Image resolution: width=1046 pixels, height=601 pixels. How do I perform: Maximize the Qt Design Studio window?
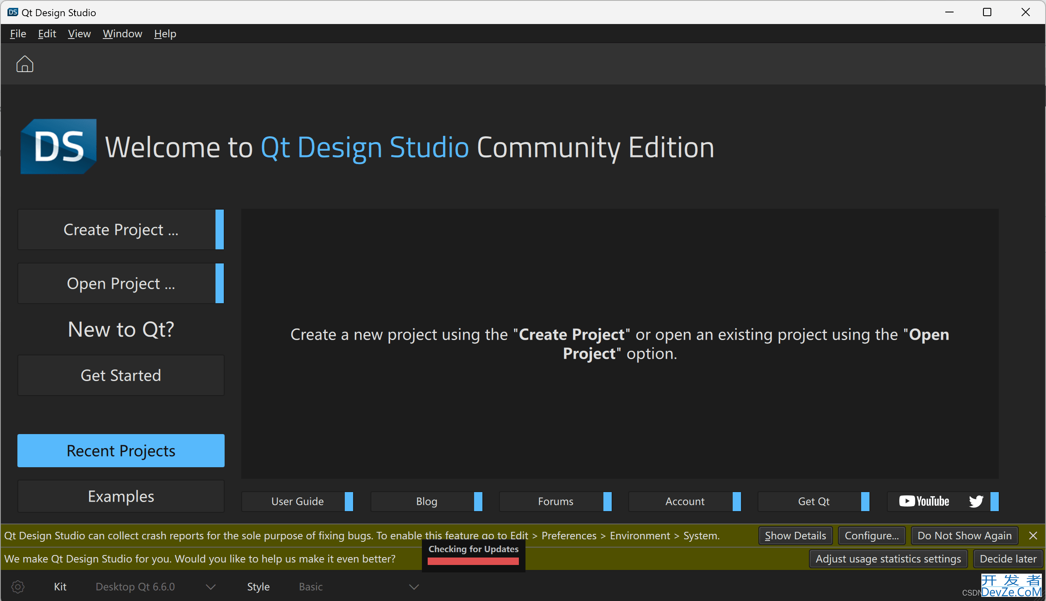click(x=987, y=12)
